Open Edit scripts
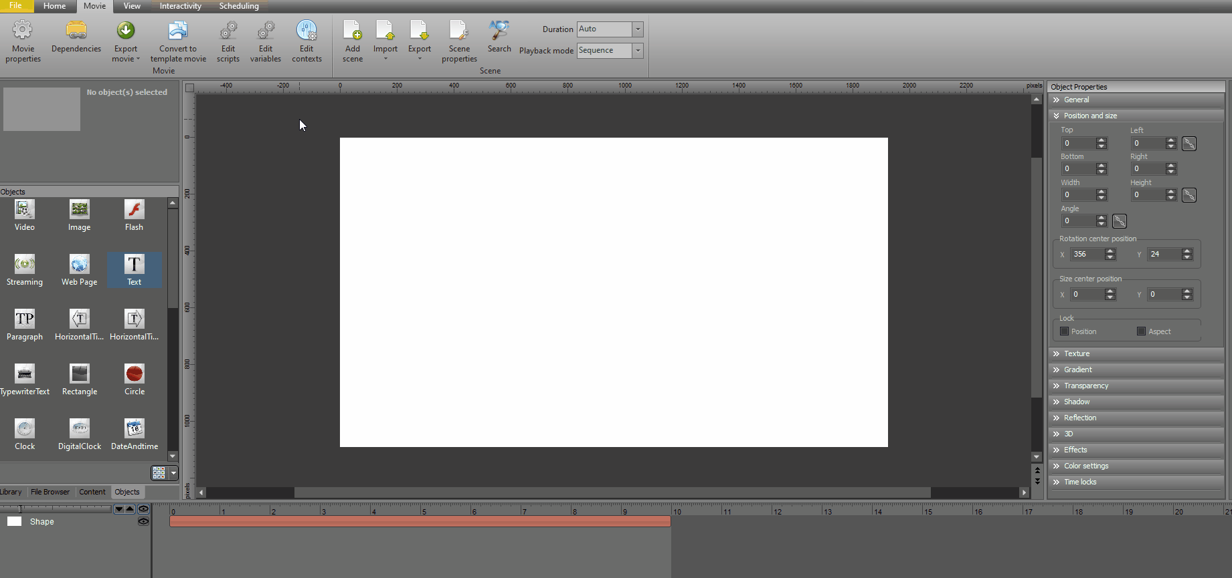The height and width of the screenshot is (578, 1232). point(228,41)
